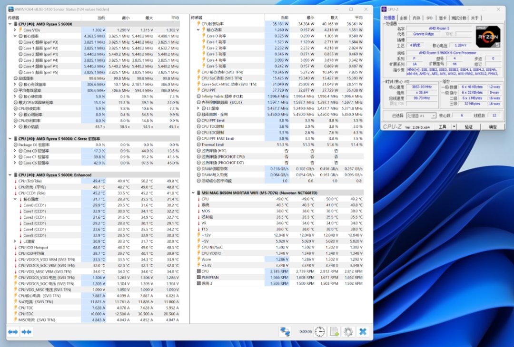Collapse the CPU [#0] AMD Ryzen 5 9600X group

point(10,24)
